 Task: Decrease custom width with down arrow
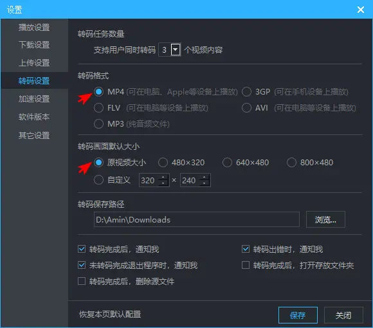pos(163,183)
